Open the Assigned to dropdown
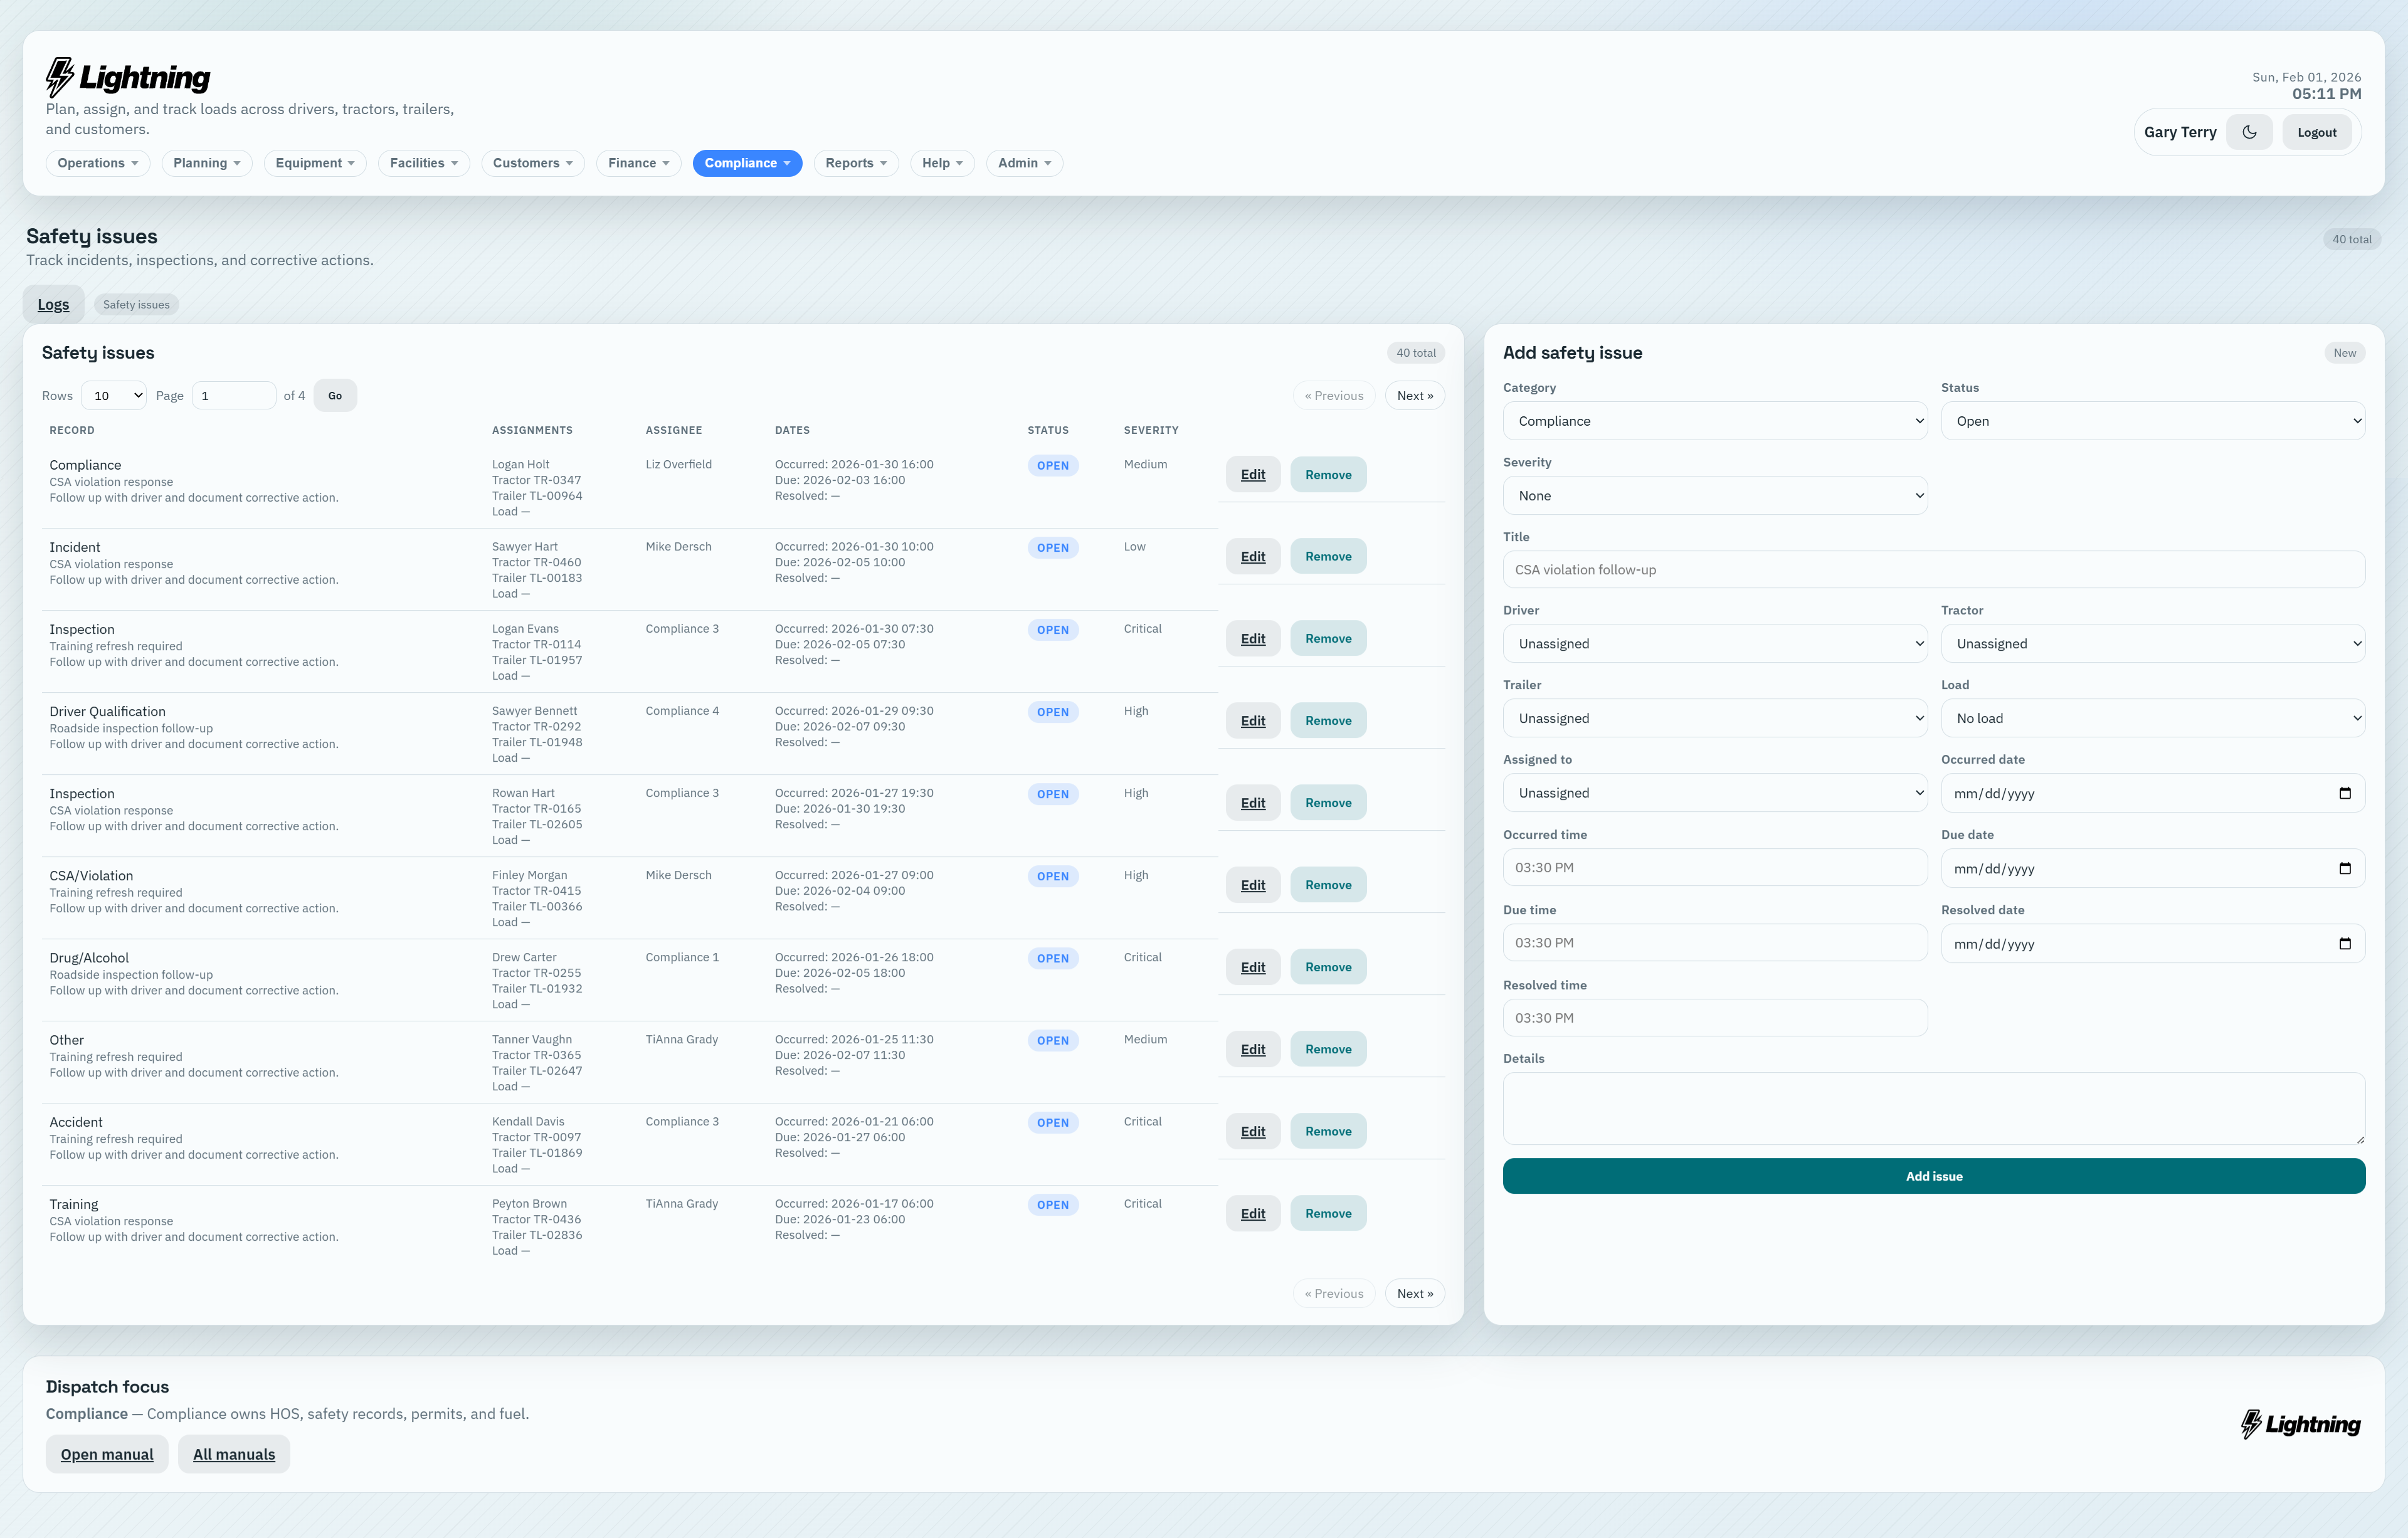Viewport: 2408px width, 1538px height. point(1714,793)
